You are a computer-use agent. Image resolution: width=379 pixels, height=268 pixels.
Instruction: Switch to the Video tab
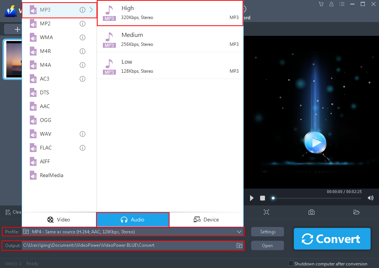pyautogui.click(x=59, y=220)
